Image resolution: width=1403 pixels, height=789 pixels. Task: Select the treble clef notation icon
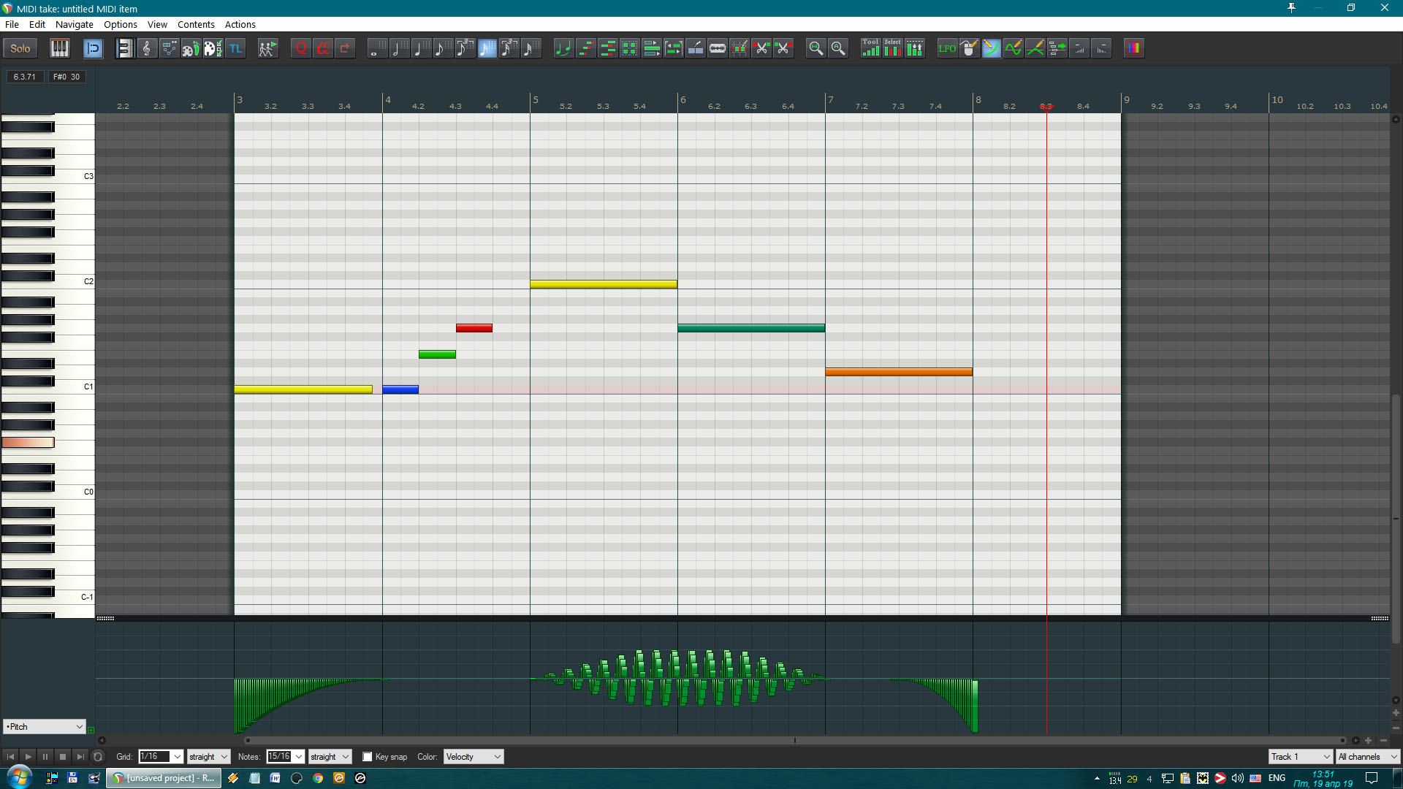click(x=147, y=48)
